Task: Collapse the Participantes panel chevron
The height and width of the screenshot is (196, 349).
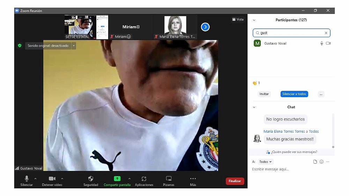Action: point(254,20)
